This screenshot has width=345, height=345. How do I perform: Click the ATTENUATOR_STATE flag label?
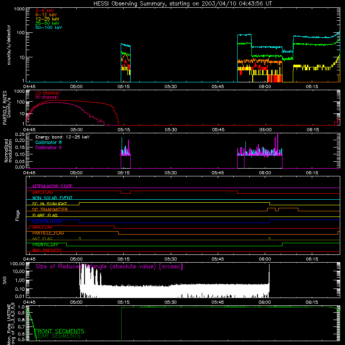(x=52, y=186)
